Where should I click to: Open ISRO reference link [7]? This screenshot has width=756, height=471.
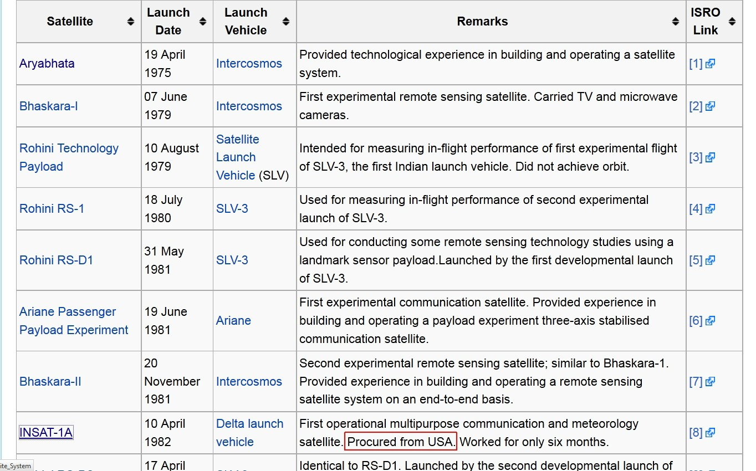click(696, 381)
